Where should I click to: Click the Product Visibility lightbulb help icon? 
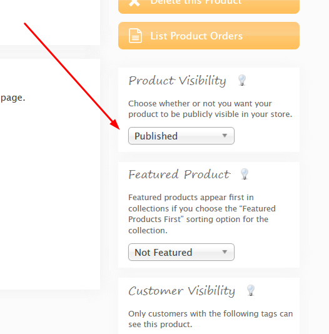[x=242, y=80]
